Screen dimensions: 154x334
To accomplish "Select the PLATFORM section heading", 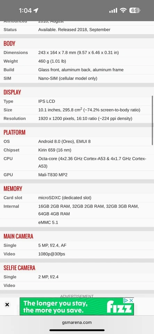I will point(15,132).
